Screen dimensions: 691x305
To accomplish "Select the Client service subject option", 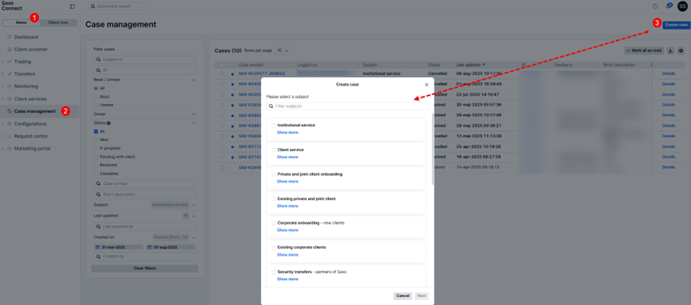I will tap(273, 150).
